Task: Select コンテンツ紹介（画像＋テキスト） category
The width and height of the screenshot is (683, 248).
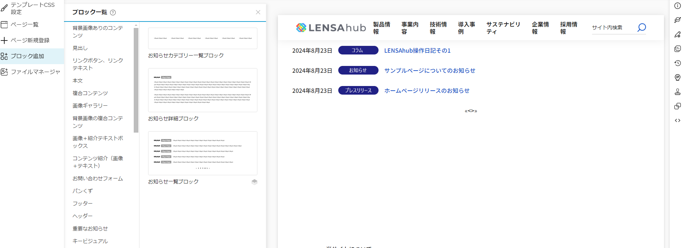Action: pyautogui.click(x=98, y=162)
